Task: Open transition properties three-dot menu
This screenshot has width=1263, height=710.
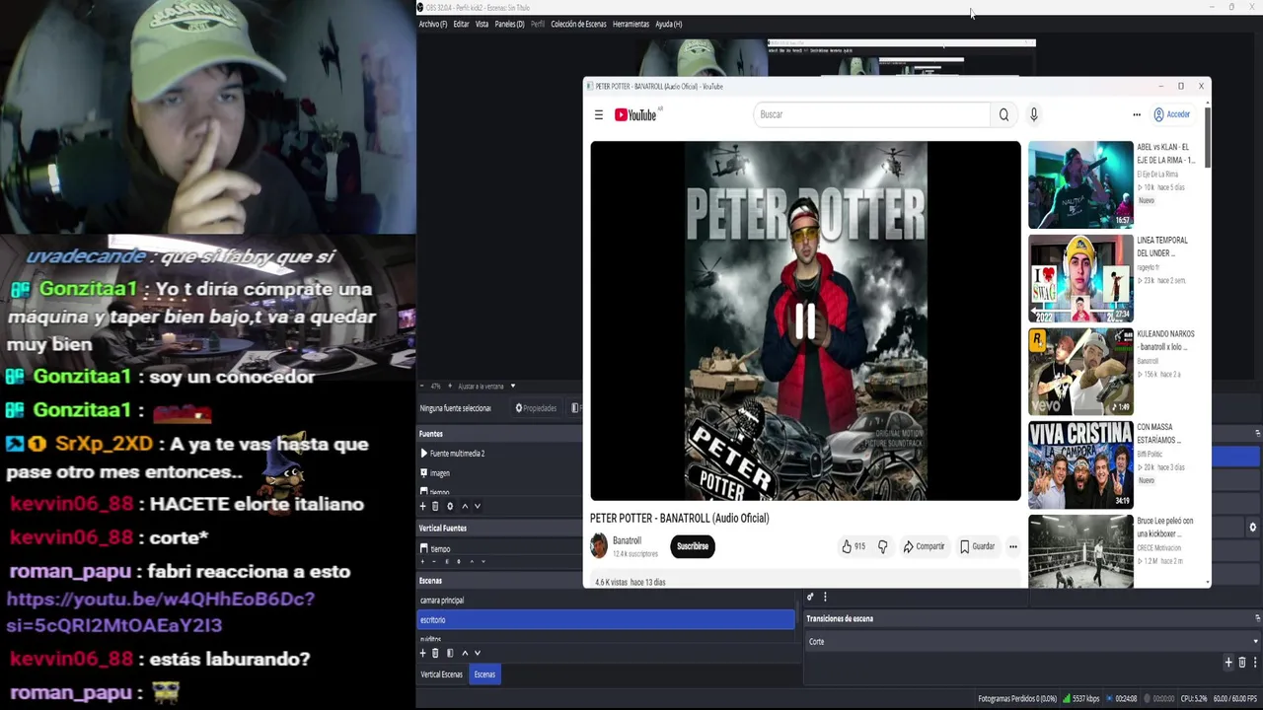Action: [x=1255, y=662]
